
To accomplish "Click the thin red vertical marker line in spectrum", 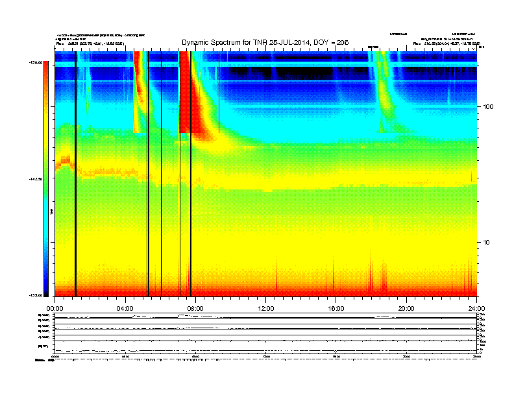I will point(219,92).
